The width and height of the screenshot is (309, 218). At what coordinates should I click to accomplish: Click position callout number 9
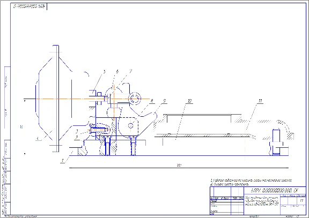[165, 101]
